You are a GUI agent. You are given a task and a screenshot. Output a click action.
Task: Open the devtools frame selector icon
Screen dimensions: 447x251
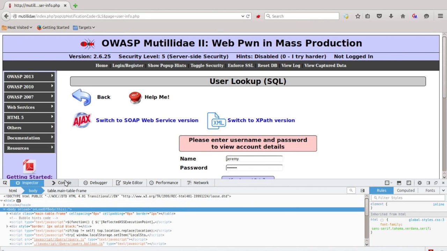pyautogui.click(x=387, y=183)
